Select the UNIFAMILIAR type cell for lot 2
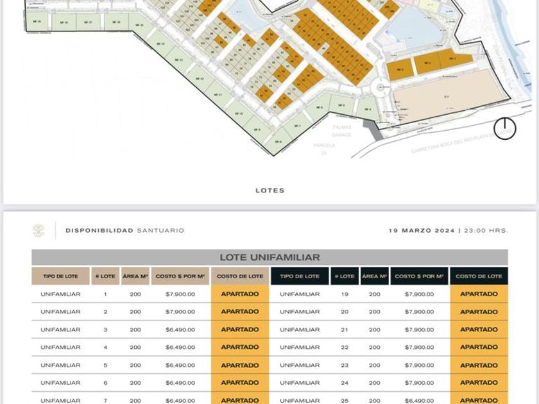 pyautogui.click(x=60, y=312)
